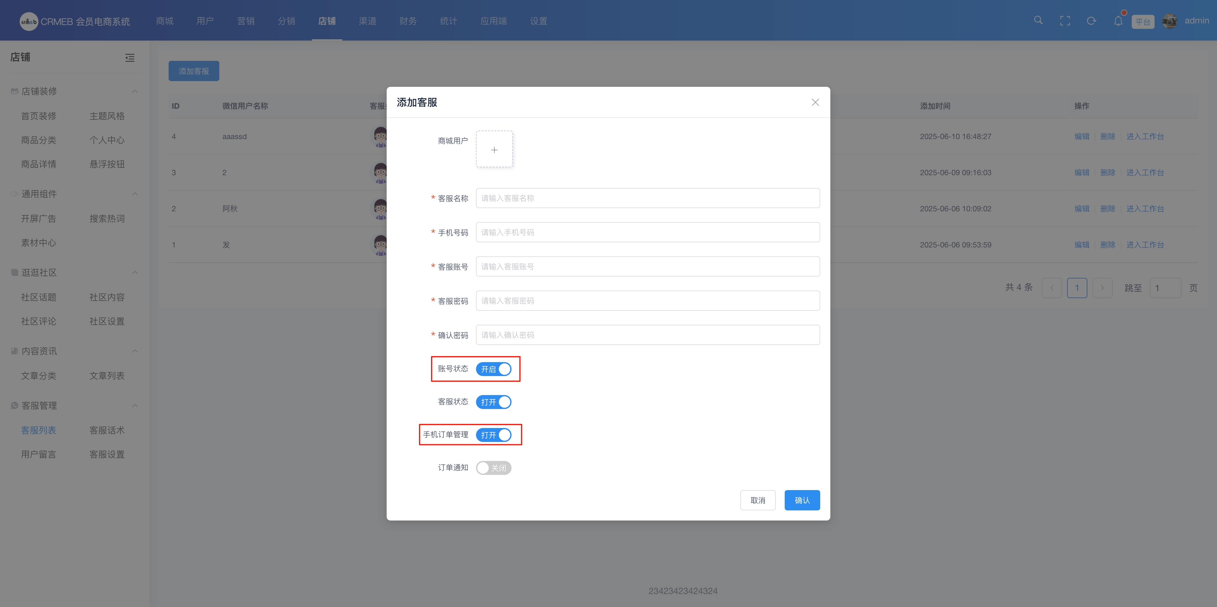This screenshot has height=607, width=1217.
Task: Collapse the 客服管理 section
Action: pyautogui.click(x=135, y=406)
